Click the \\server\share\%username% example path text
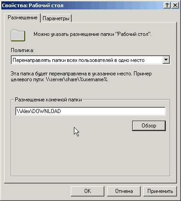This screenshot has height=201, width=181. coord(77,79)
